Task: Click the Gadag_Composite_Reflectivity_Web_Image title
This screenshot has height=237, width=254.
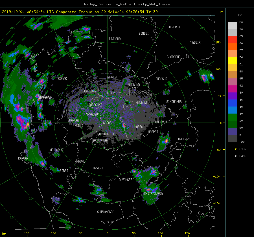Action: 127,4
